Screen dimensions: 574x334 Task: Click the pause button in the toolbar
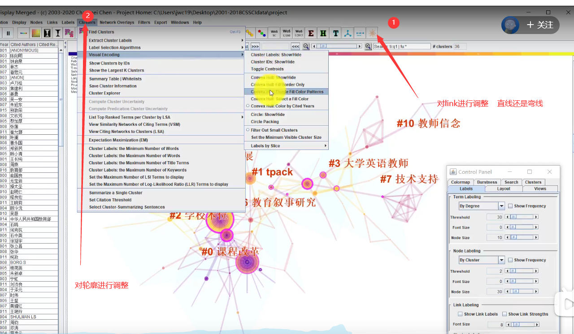(x=8, y=33)
